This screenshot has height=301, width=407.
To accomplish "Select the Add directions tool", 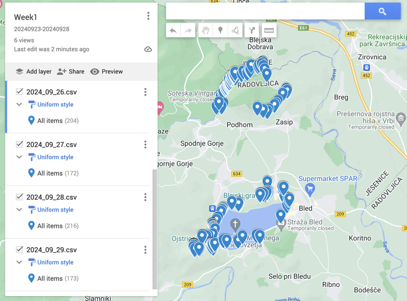I will (x=252, y=31).
